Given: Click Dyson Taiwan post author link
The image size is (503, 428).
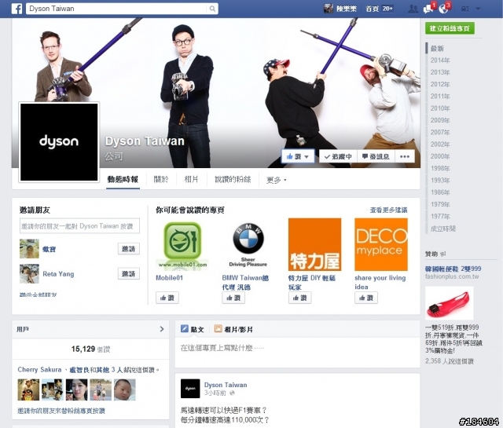Looking at the screenshot, I should 226,385.
